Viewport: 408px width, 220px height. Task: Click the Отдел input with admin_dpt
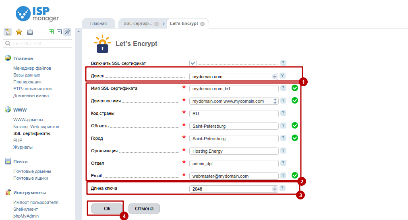click(x=234, y=164)
